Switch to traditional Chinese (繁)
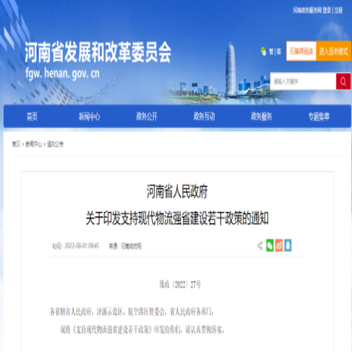Viewport: 352px width, 352px height. tap(272, 52)
